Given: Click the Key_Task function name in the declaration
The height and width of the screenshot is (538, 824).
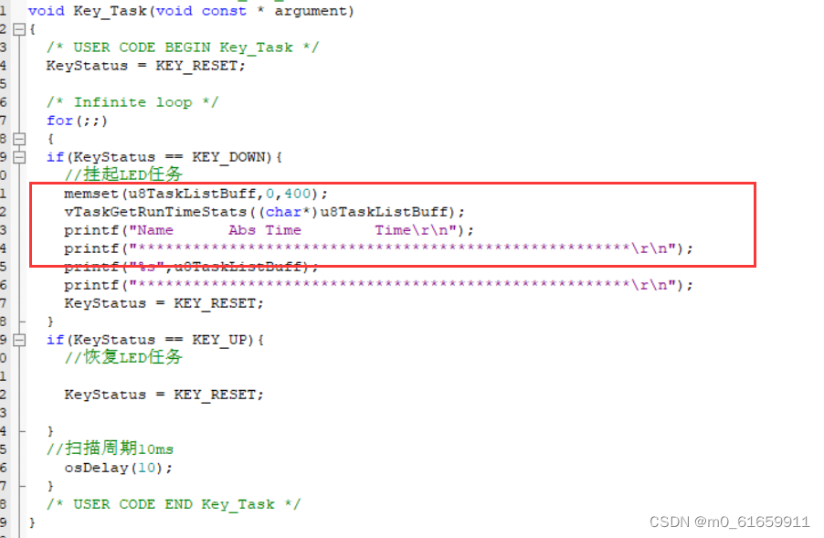Looking at the screenshot, I should click(110, 11).
